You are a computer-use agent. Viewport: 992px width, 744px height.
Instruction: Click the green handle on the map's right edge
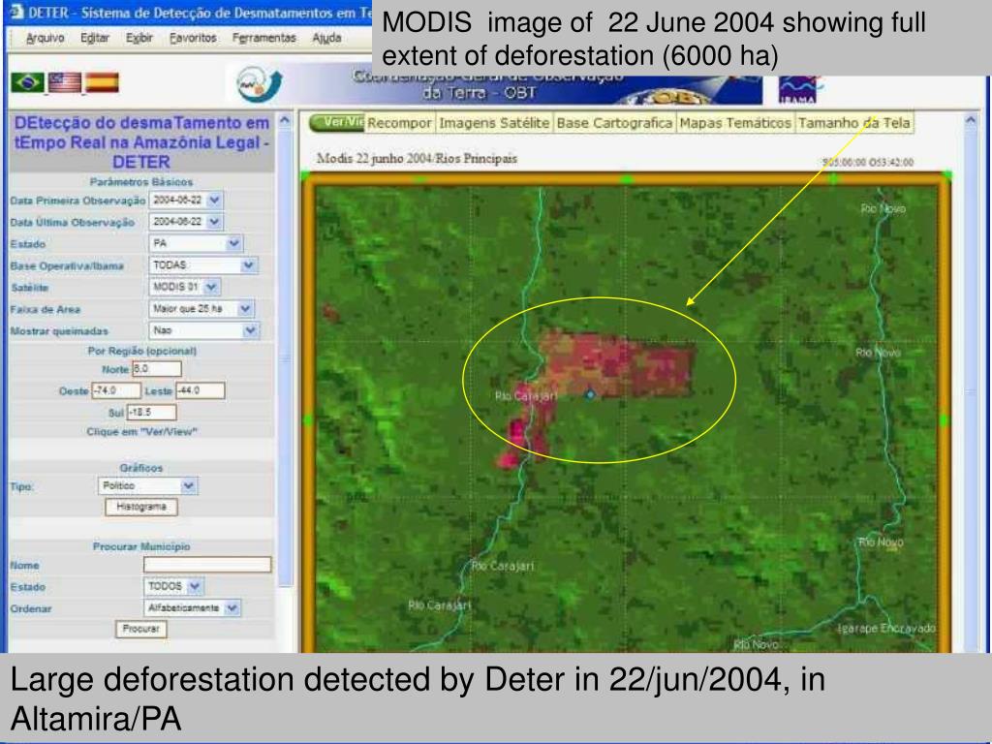(x=944, y=419)
